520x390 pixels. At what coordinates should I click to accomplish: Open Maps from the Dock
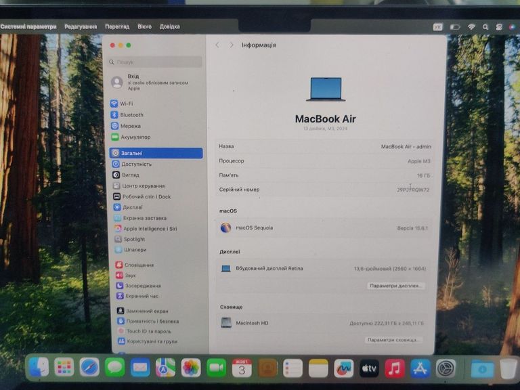pos(165,368)
